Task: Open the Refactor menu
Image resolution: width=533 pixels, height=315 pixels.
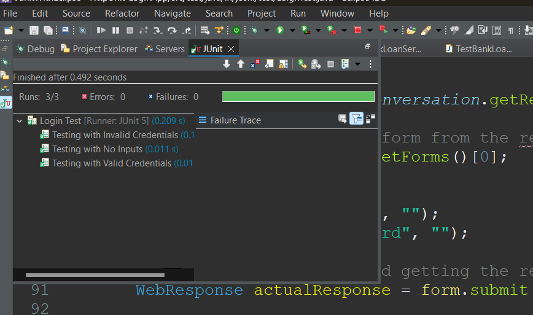Action: pos(122,14)
